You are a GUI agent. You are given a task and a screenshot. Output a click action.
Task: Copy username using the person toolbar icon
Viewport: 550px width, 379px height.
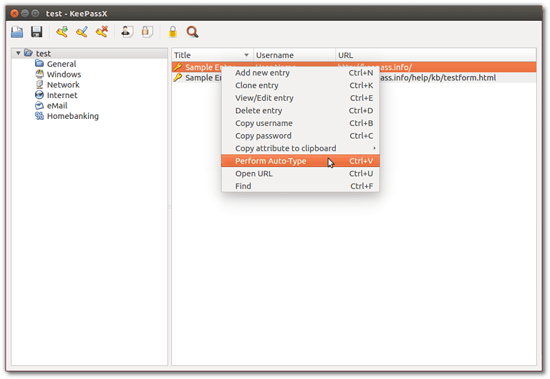[127, 32]
